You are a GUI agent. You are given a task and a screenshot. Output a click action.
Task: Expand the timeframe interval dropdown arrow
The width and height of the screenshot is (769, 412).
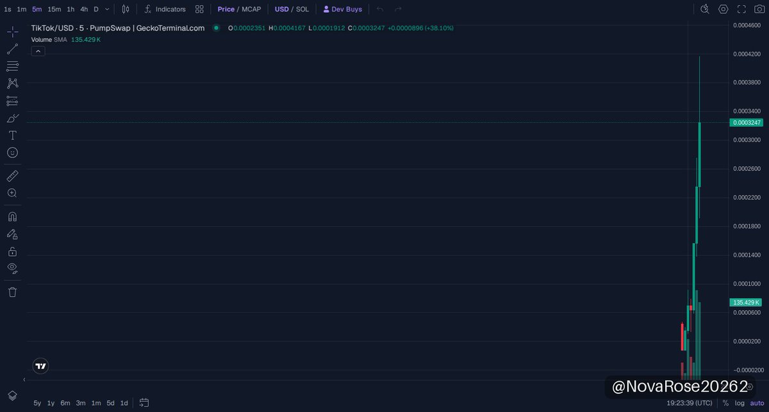click(x=107, y=10)
